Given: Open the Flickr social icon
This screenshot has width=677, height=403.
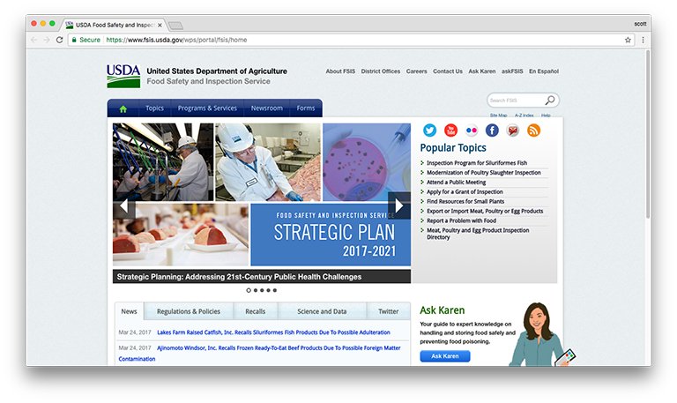Looking at the screenshot, I should (471, 130).
